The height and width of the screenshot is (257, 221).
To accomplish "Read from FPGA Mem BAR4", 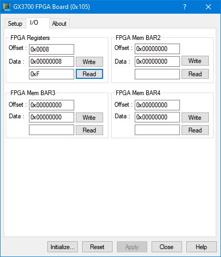I will (x=195, y=130).
